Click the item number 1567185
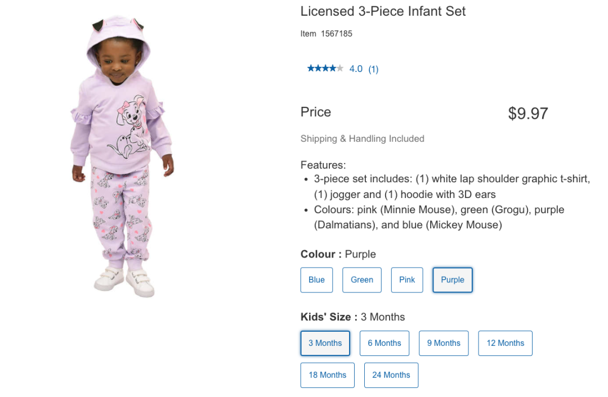Image resolution: width=608 pixels, height=397 pixels. [337, 34]
